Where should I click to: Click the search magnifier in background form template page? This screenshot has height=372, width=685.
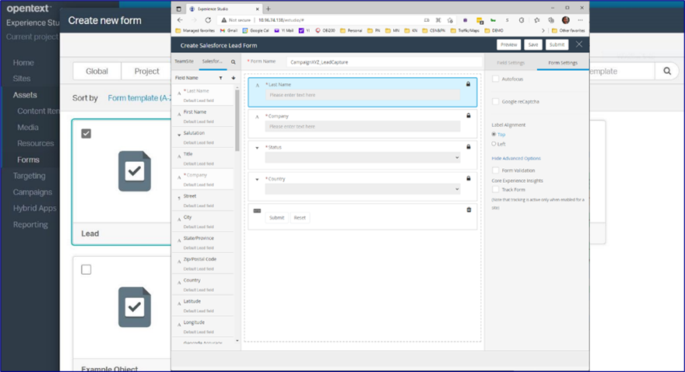click(667, 71)
